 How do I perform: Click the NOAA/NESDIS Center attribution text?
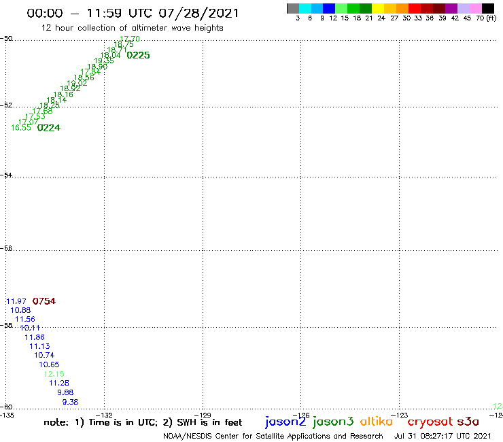(x=273, y=437)
